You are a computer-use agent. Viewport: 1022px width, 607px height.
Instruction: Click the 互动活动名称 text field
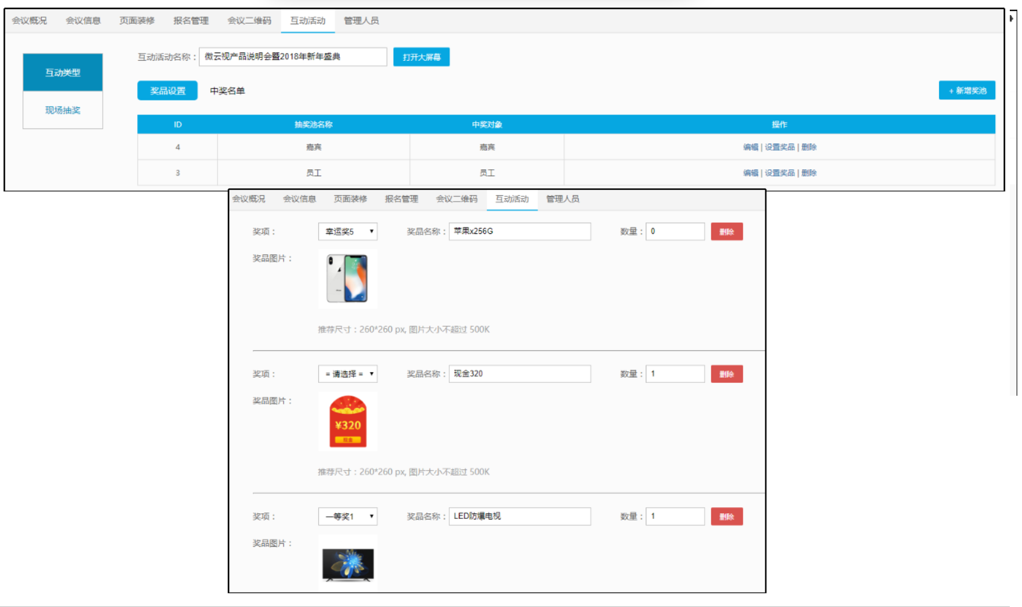coord(293,57)
